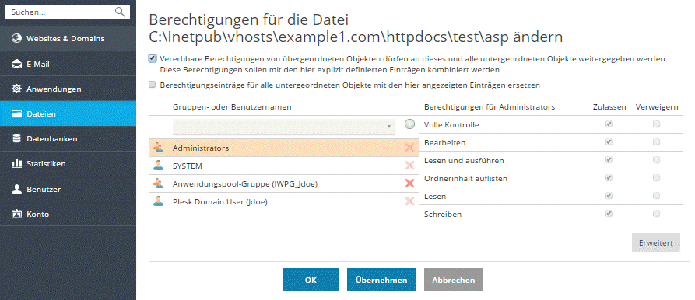
Task: Click the SYSTEM user avatar icon
Action: (x=158, y=166)
